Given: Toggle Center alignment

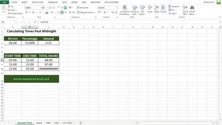Looking at the screenshot, I should click(62, 12).
